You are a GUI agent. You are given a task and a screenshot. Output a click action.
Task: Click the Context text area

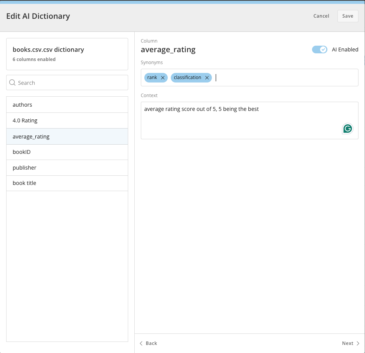point(249,120)
